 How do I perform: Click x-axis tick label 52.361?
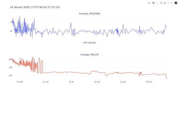97,82
